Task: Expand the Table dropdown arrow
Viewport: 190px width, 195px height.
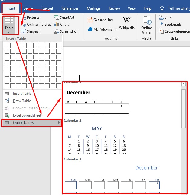Action: click(x=9, y=33)
